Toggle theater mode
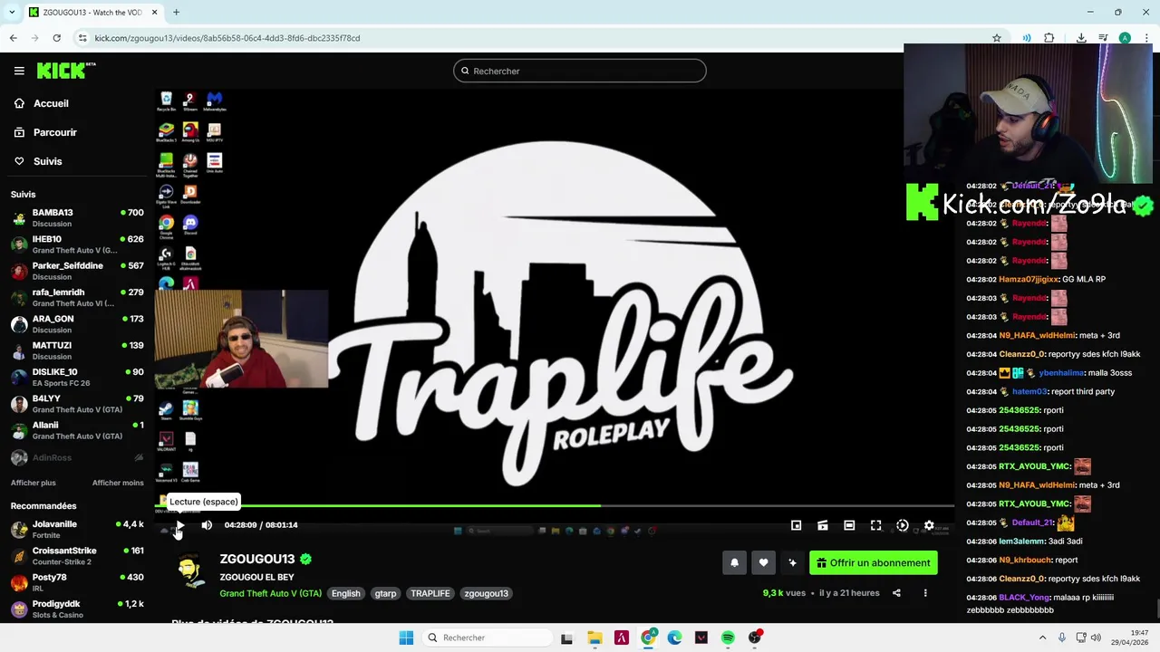Viewport: 1160px width, 652px height. [849, 525]
